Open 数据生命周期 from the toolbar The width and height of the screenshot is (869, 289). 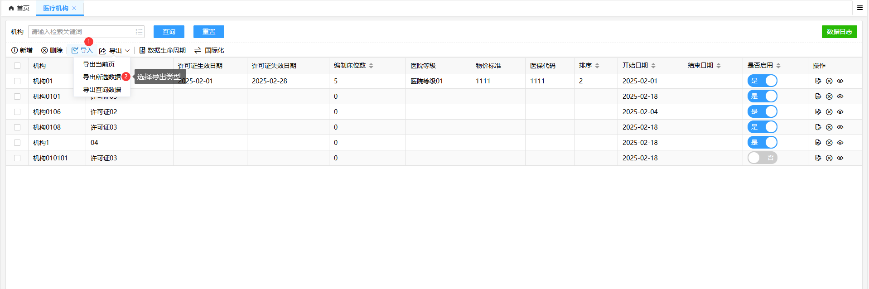162,50
